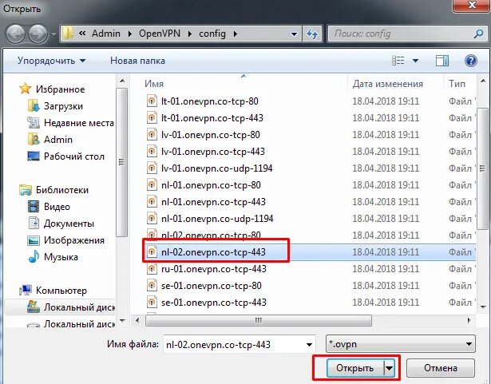Open view options dropdown arrow
This screenshot has width=491, height=384.
click(415, 61)
